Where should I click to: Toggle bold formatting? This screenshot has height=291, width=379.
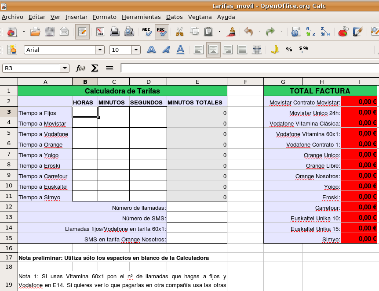(151, 50)
